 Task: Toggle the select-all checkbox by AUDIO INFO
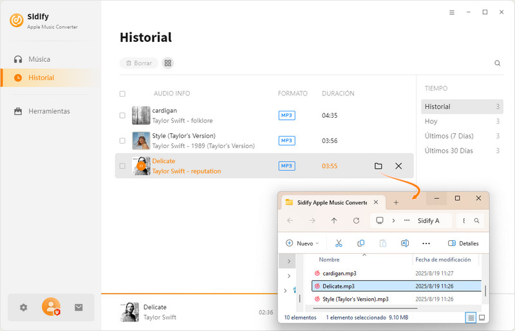[x=122, y=93]
